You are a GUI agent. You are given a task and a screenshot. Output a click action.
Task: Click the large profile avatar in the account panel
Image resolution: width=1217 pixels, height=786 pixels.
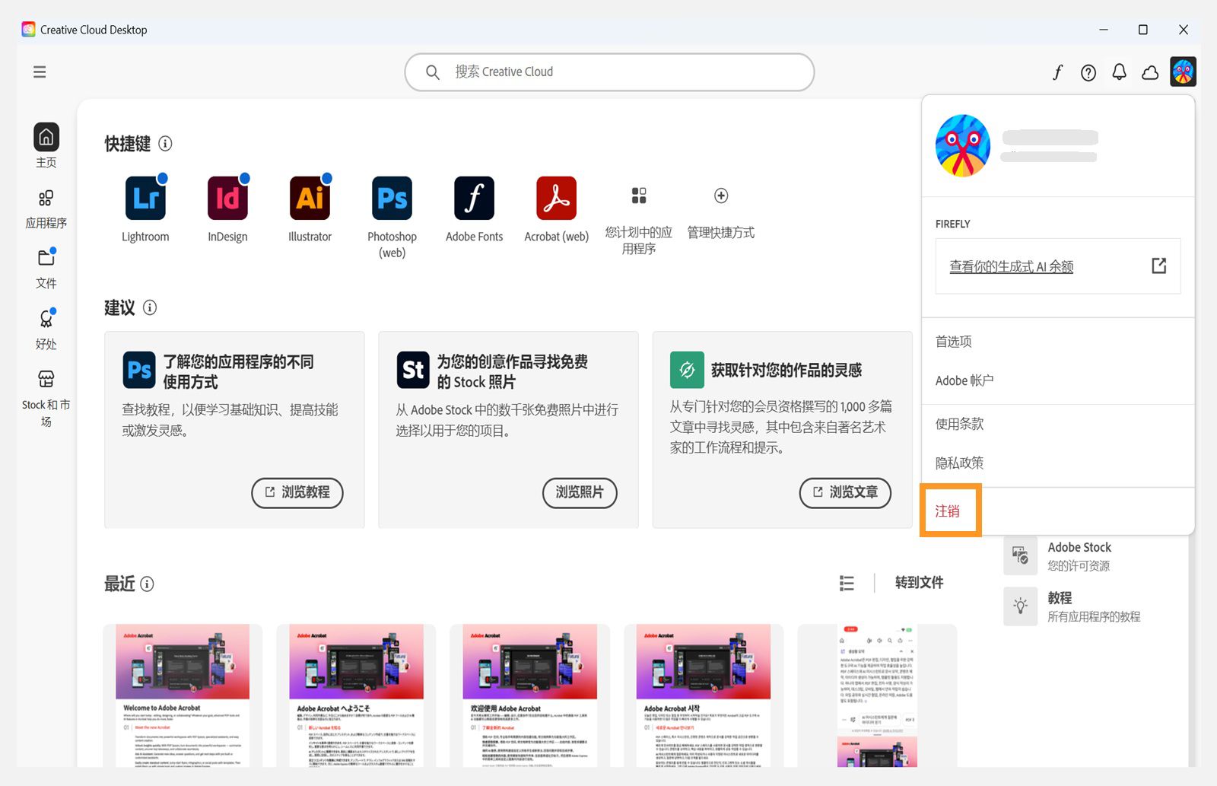[x=963, y=146]
